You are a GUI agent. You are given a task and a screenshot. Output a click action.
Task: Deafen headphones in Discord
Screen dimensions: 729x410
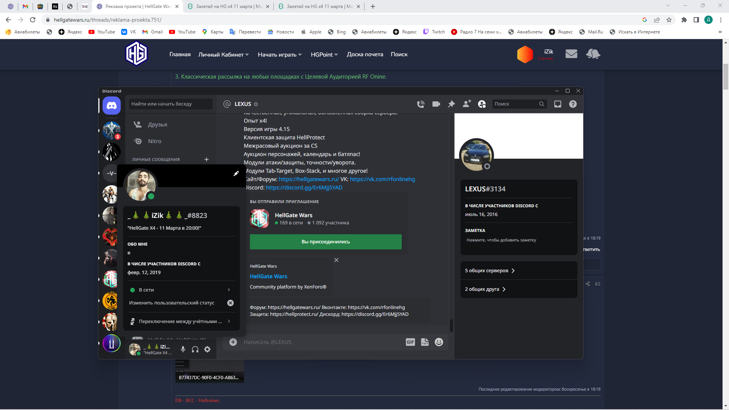(195, 349)
